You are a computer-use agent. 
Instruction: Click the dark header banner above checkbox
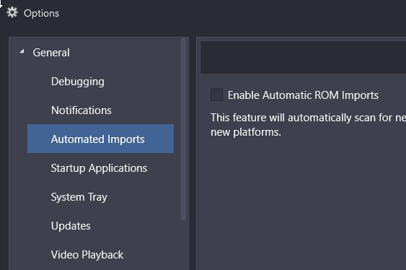click(303, 57)
